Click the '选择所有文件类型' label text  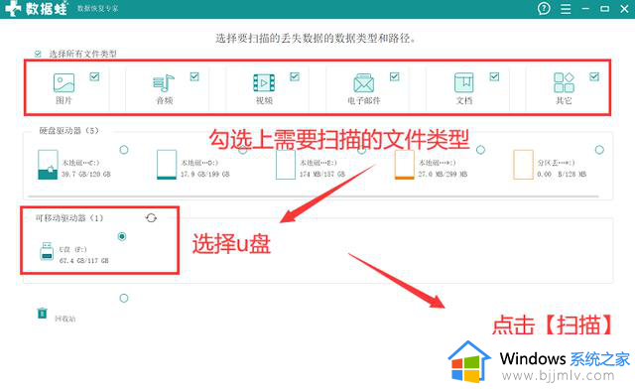click(83, 54)
